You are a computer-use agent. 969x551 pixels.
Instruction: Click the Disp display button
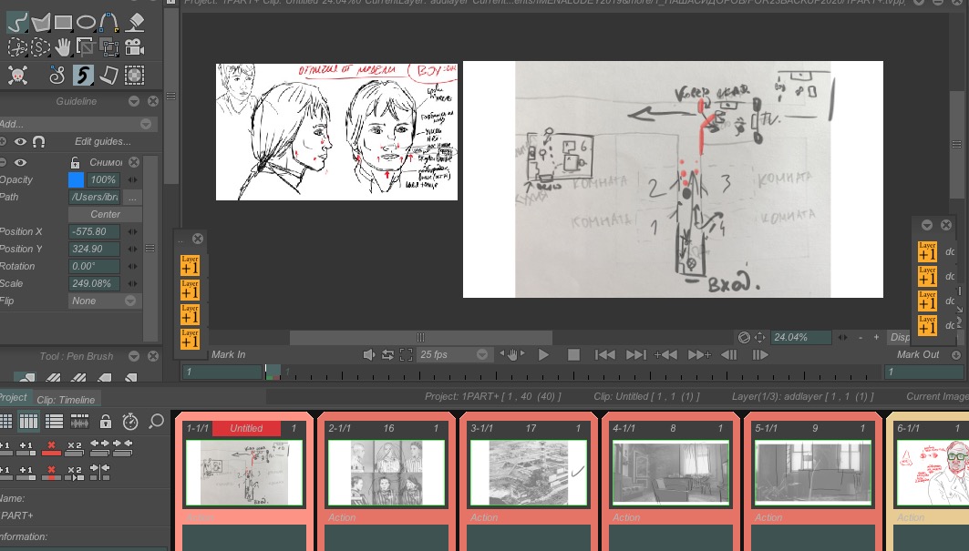click(900, 337)
